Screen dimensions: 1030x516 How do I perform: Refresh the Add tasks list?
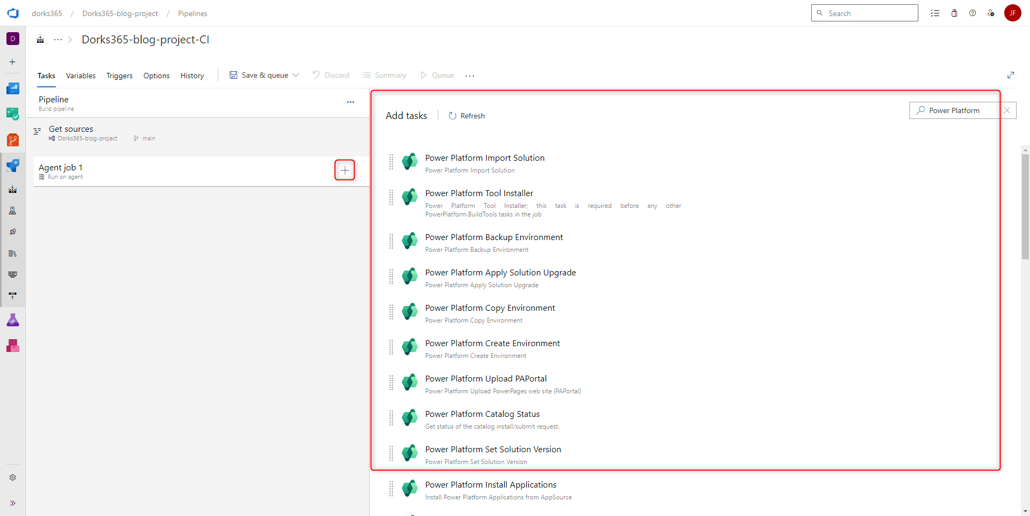(x=467, y=116)
